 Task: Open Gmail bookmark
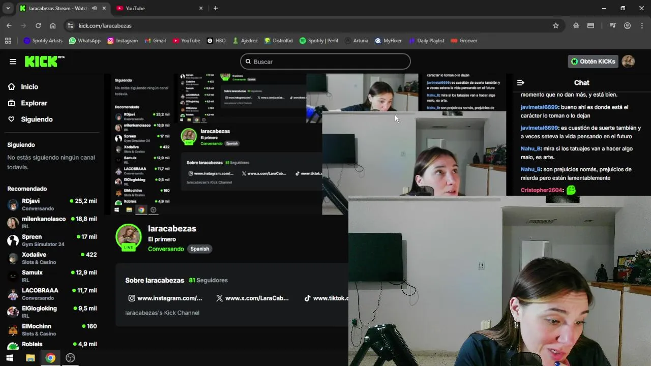coord(155,41)
